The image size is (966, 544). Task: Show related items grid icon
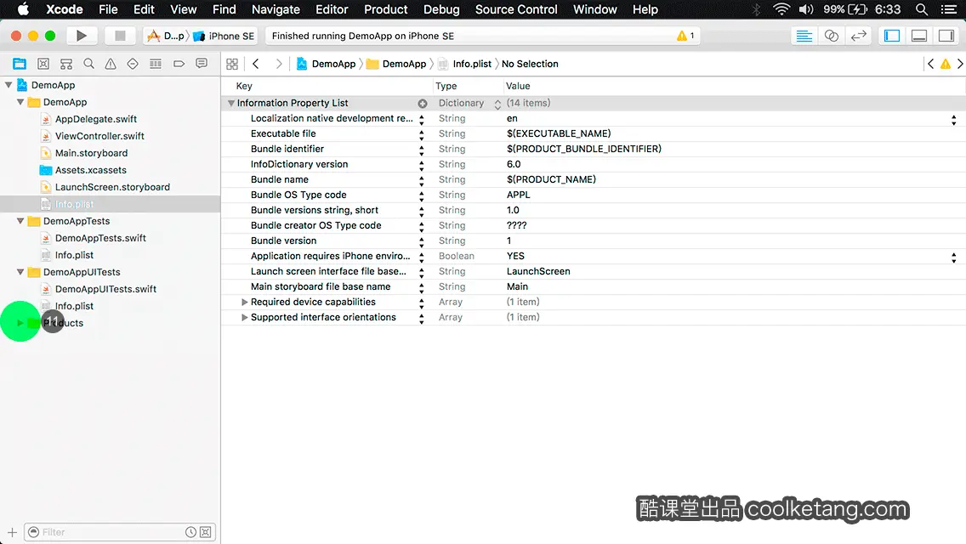pyautogui.click(x=232, y=64)
